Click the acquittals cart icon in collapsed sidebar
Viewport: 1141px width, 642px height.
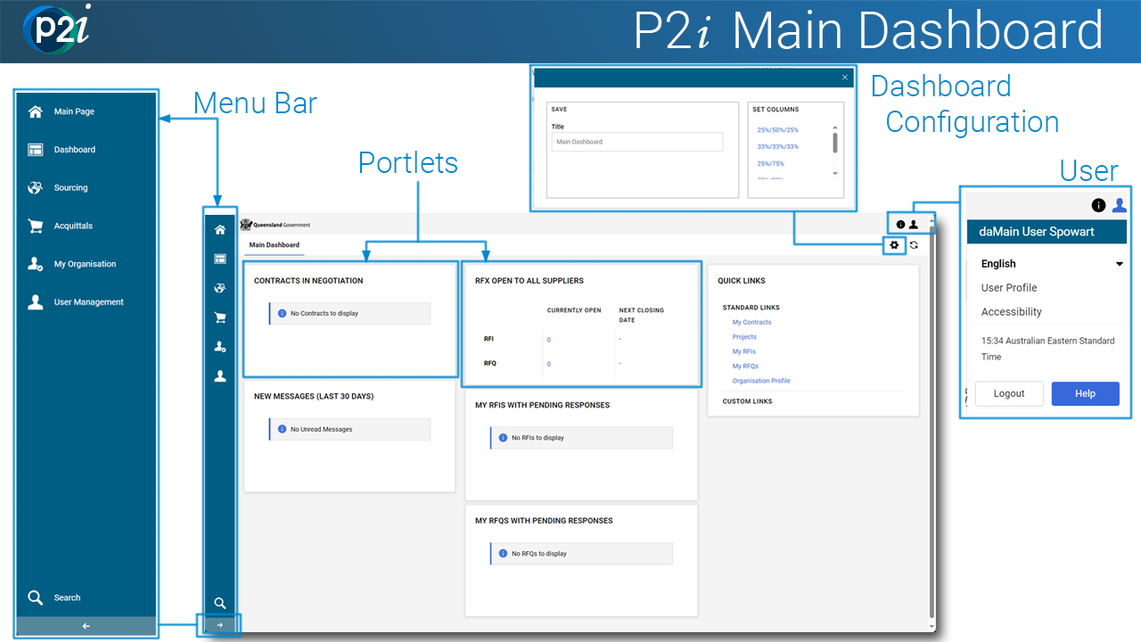(x=220, y=317)
